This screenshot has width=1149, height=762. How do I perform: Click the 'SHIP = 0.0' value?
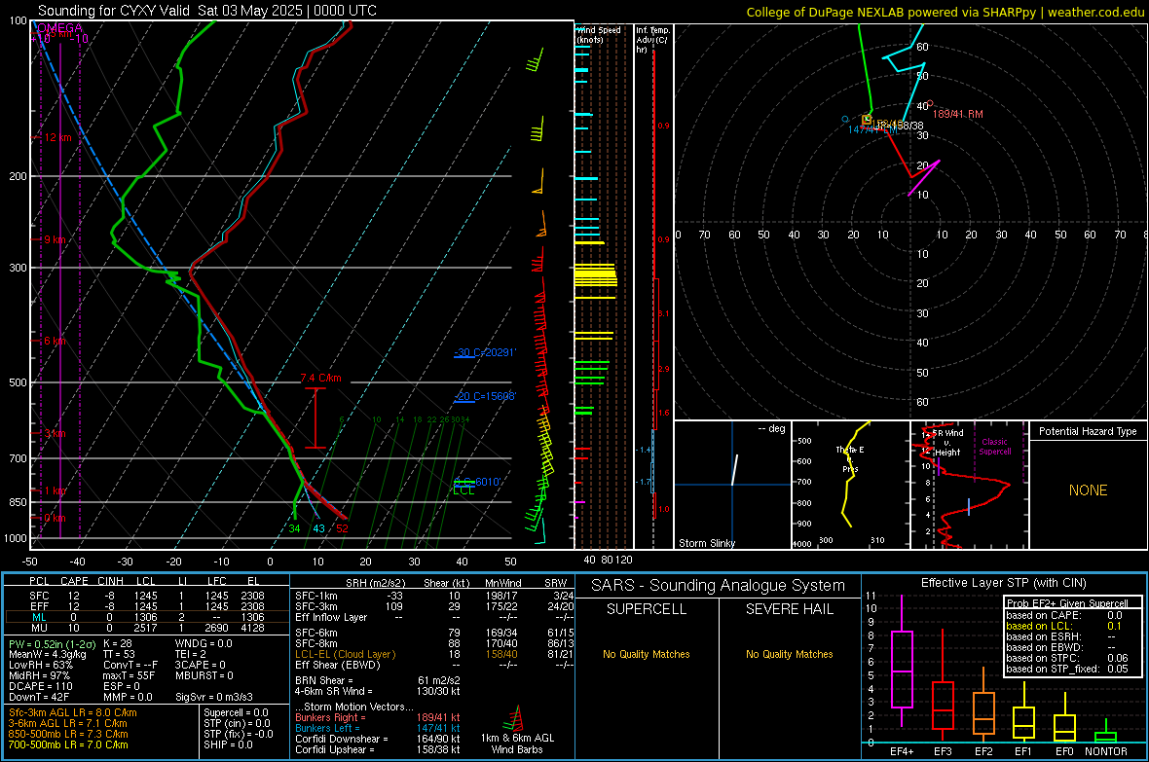(228, 744)
